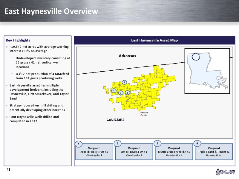Click the East Haynesville Overview title
Image resolution: width=239 pixels, height=179 pixels.
(51, 11)
